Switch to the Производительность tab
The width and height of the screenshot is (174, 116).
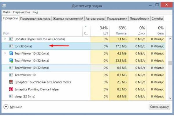coord(35,19)
